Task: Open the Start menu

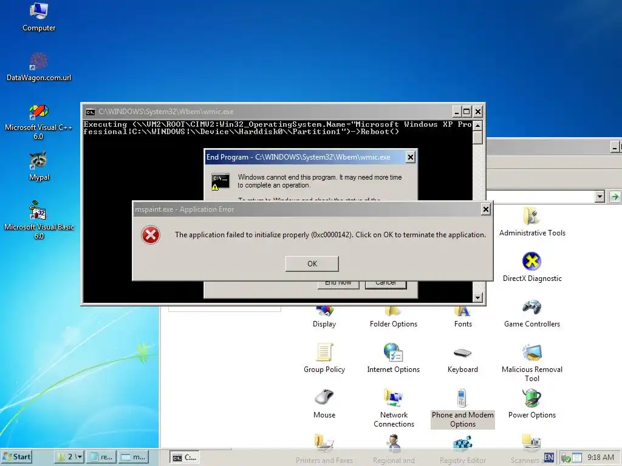Action: 16,457
